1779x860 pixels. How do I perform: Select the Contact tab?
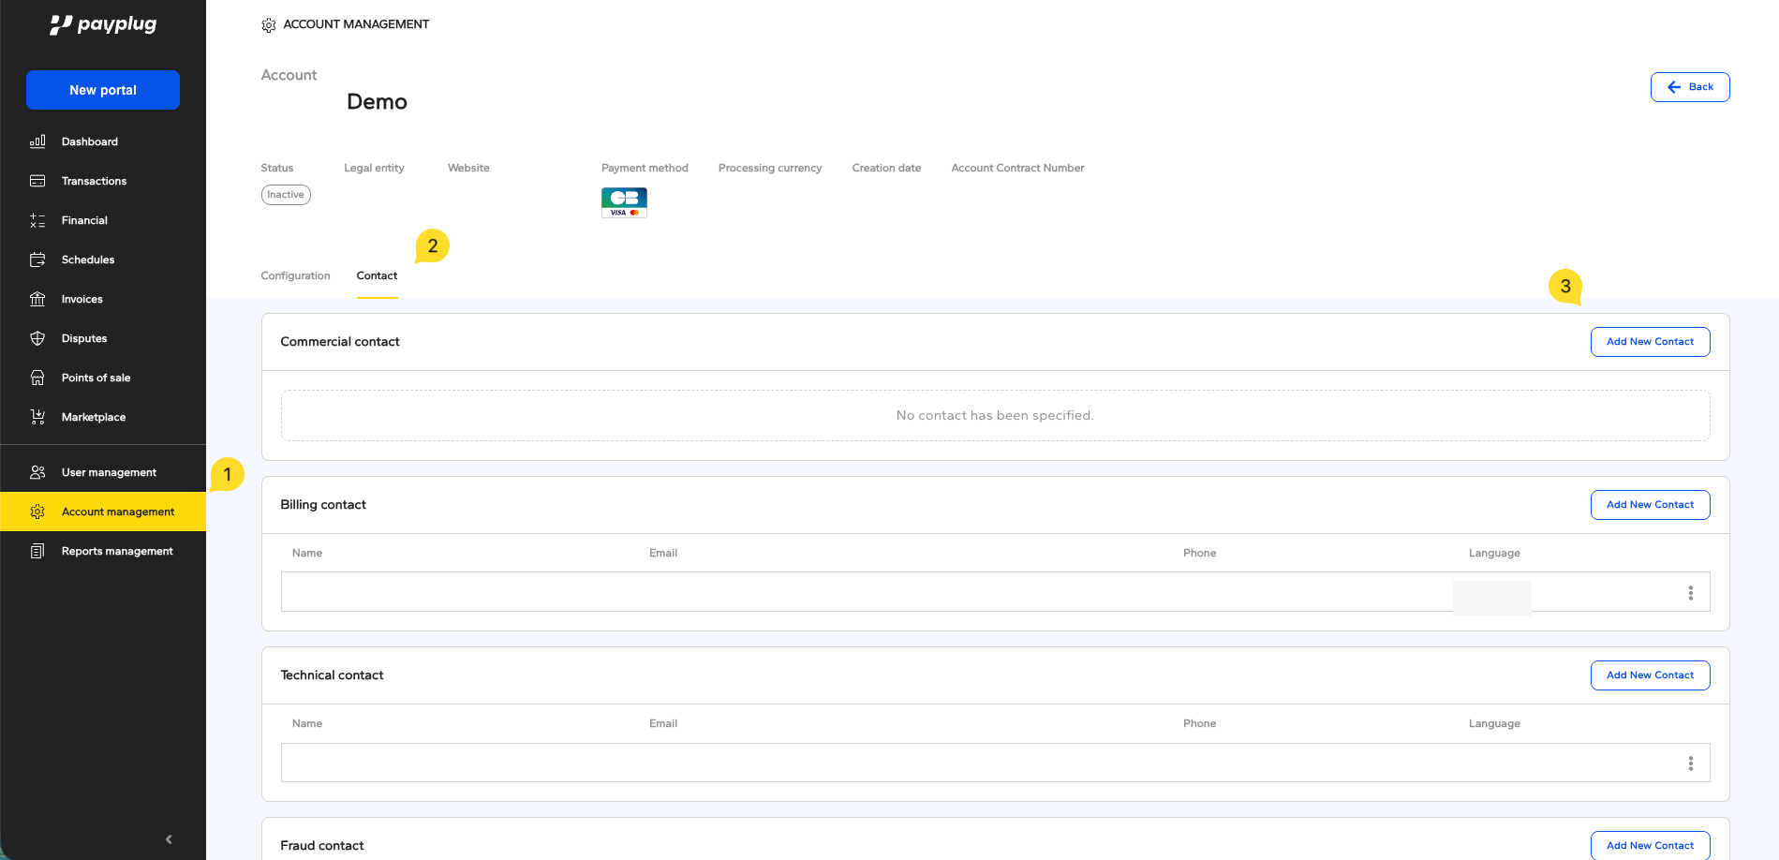[x=377, y=275]
